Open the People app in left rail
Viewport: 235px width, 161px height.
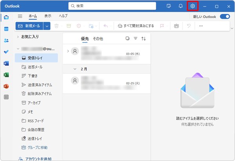coord(6,41)
